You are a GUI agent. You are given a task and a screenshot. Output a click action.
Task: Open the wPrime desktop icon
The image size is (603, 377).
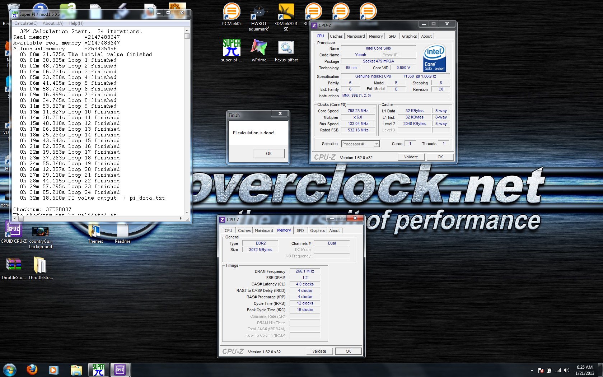point(259,50)
